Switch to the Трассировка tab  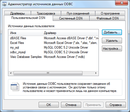tap(46, 13)
